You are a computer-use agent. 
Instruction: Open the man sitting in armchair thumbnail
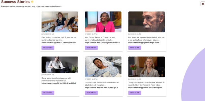60,65
